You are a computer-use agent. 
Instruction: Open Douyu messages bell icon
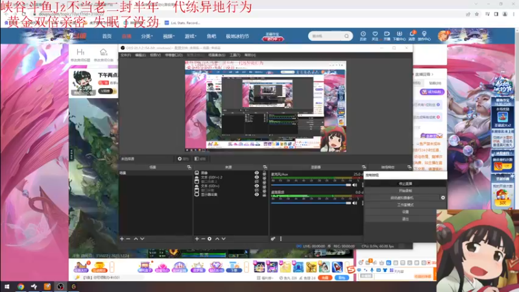(x=412, y=36)
